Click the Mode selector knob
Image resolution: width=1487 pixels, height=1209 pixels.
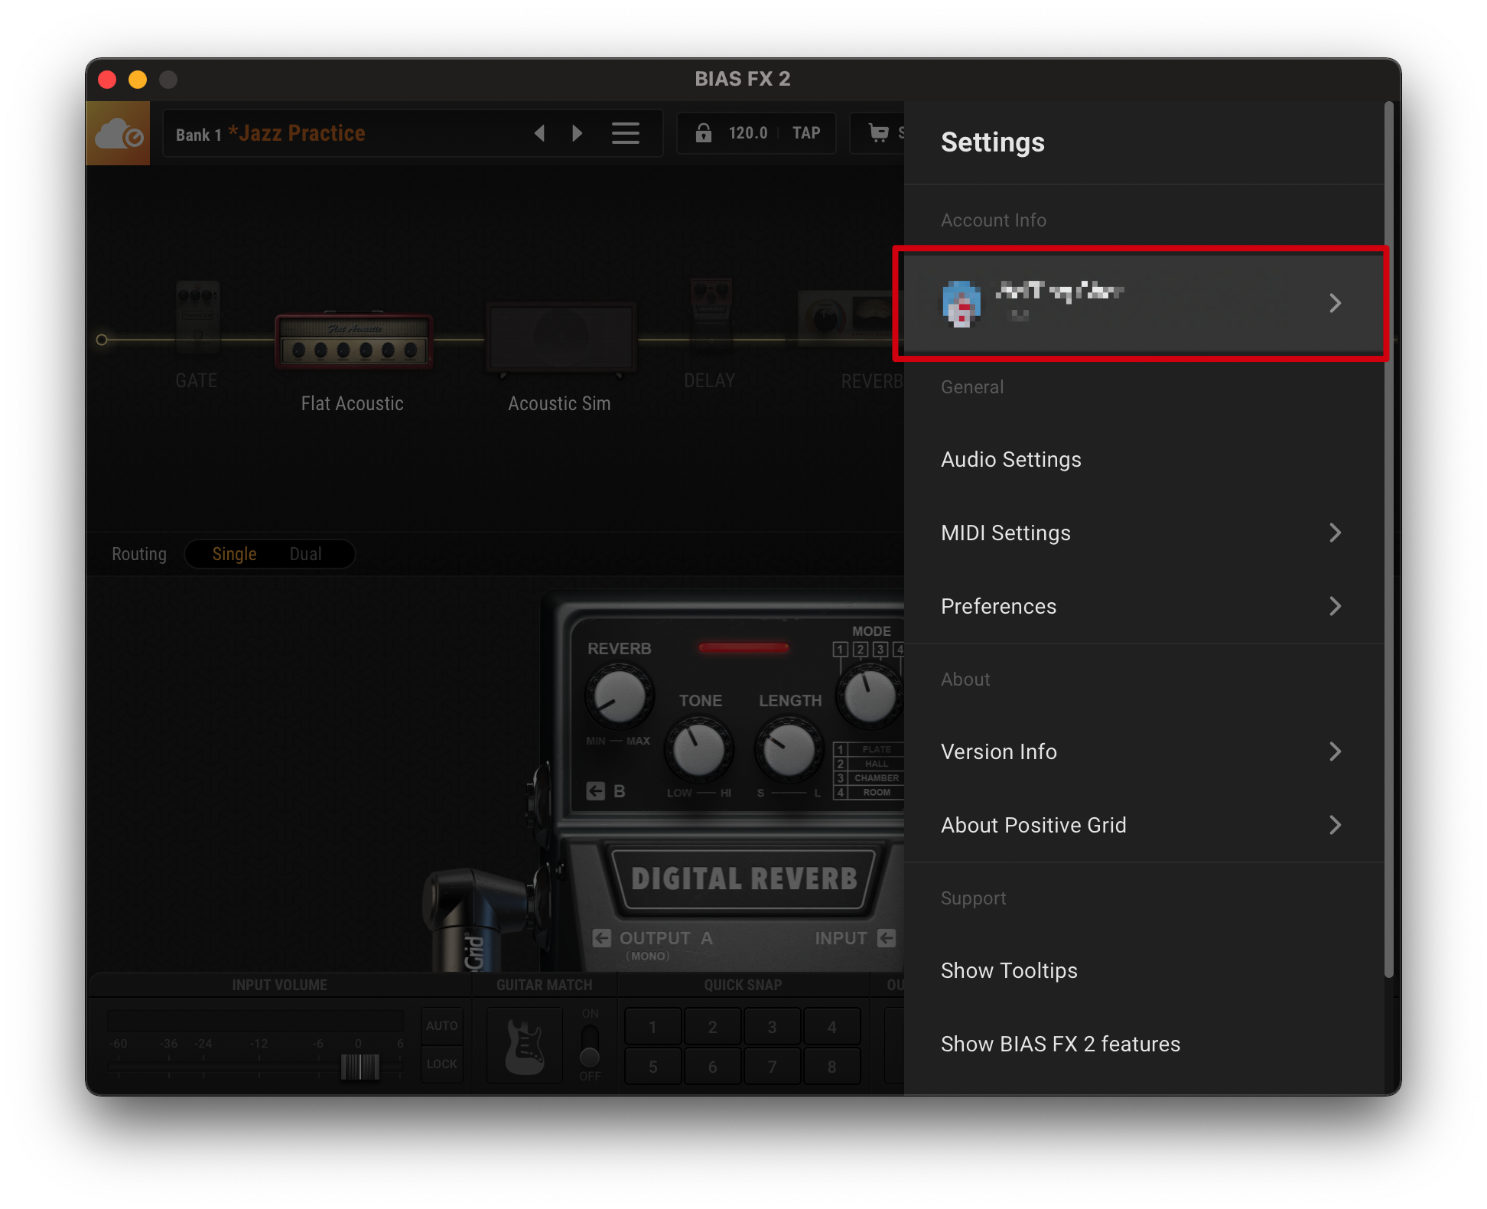click(x=869, y=696)
